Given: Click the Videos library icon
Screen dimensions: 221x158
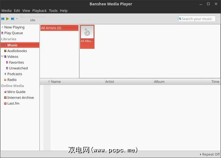Looking at the screenshot, I should 6,57.
